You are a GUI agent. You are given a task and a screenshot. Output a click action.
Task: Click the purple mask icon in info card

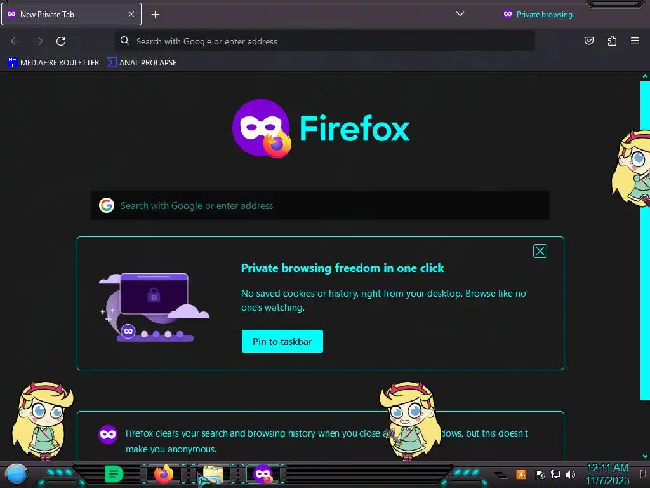[108, 435]
